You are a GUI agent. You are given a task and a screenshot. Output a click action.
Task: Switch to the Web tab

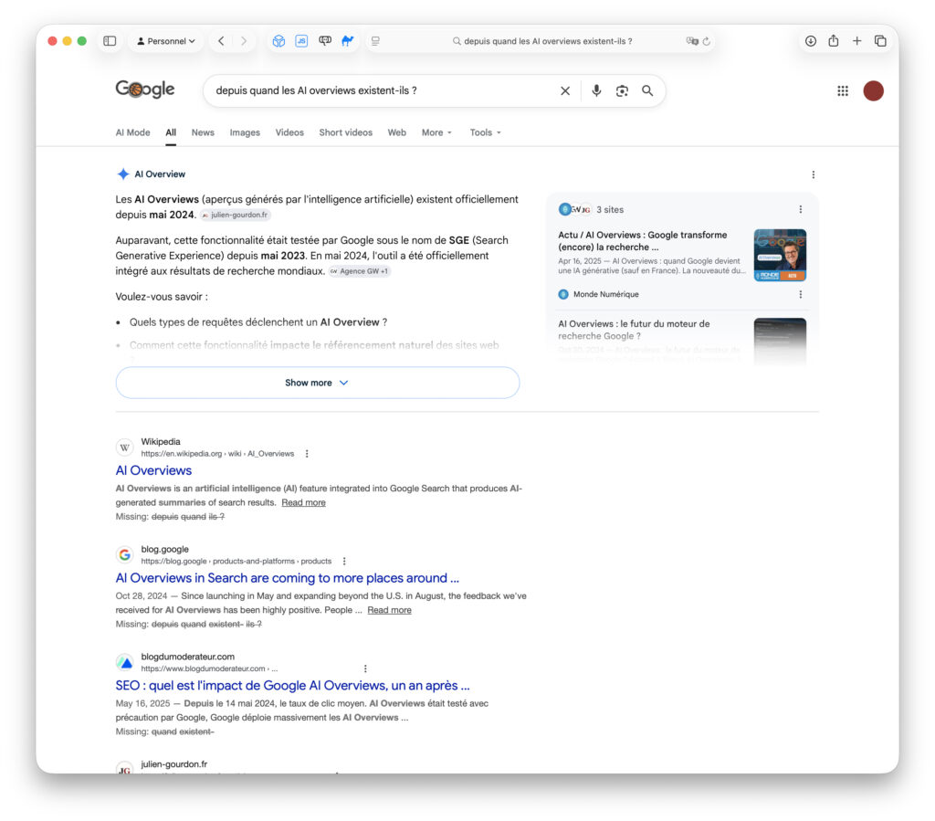click(x=397, y=132)
